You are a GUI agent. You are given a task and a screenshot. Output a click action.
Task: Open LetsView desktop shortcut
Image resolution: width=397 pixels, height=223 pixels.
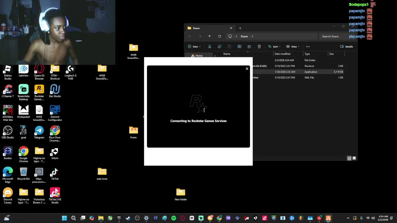click(24, 71)
